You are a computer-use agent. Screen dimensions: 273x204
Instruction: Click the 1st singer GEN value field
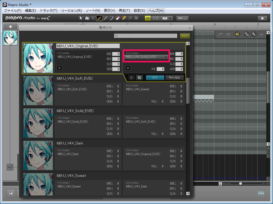[x=116, y=69]
